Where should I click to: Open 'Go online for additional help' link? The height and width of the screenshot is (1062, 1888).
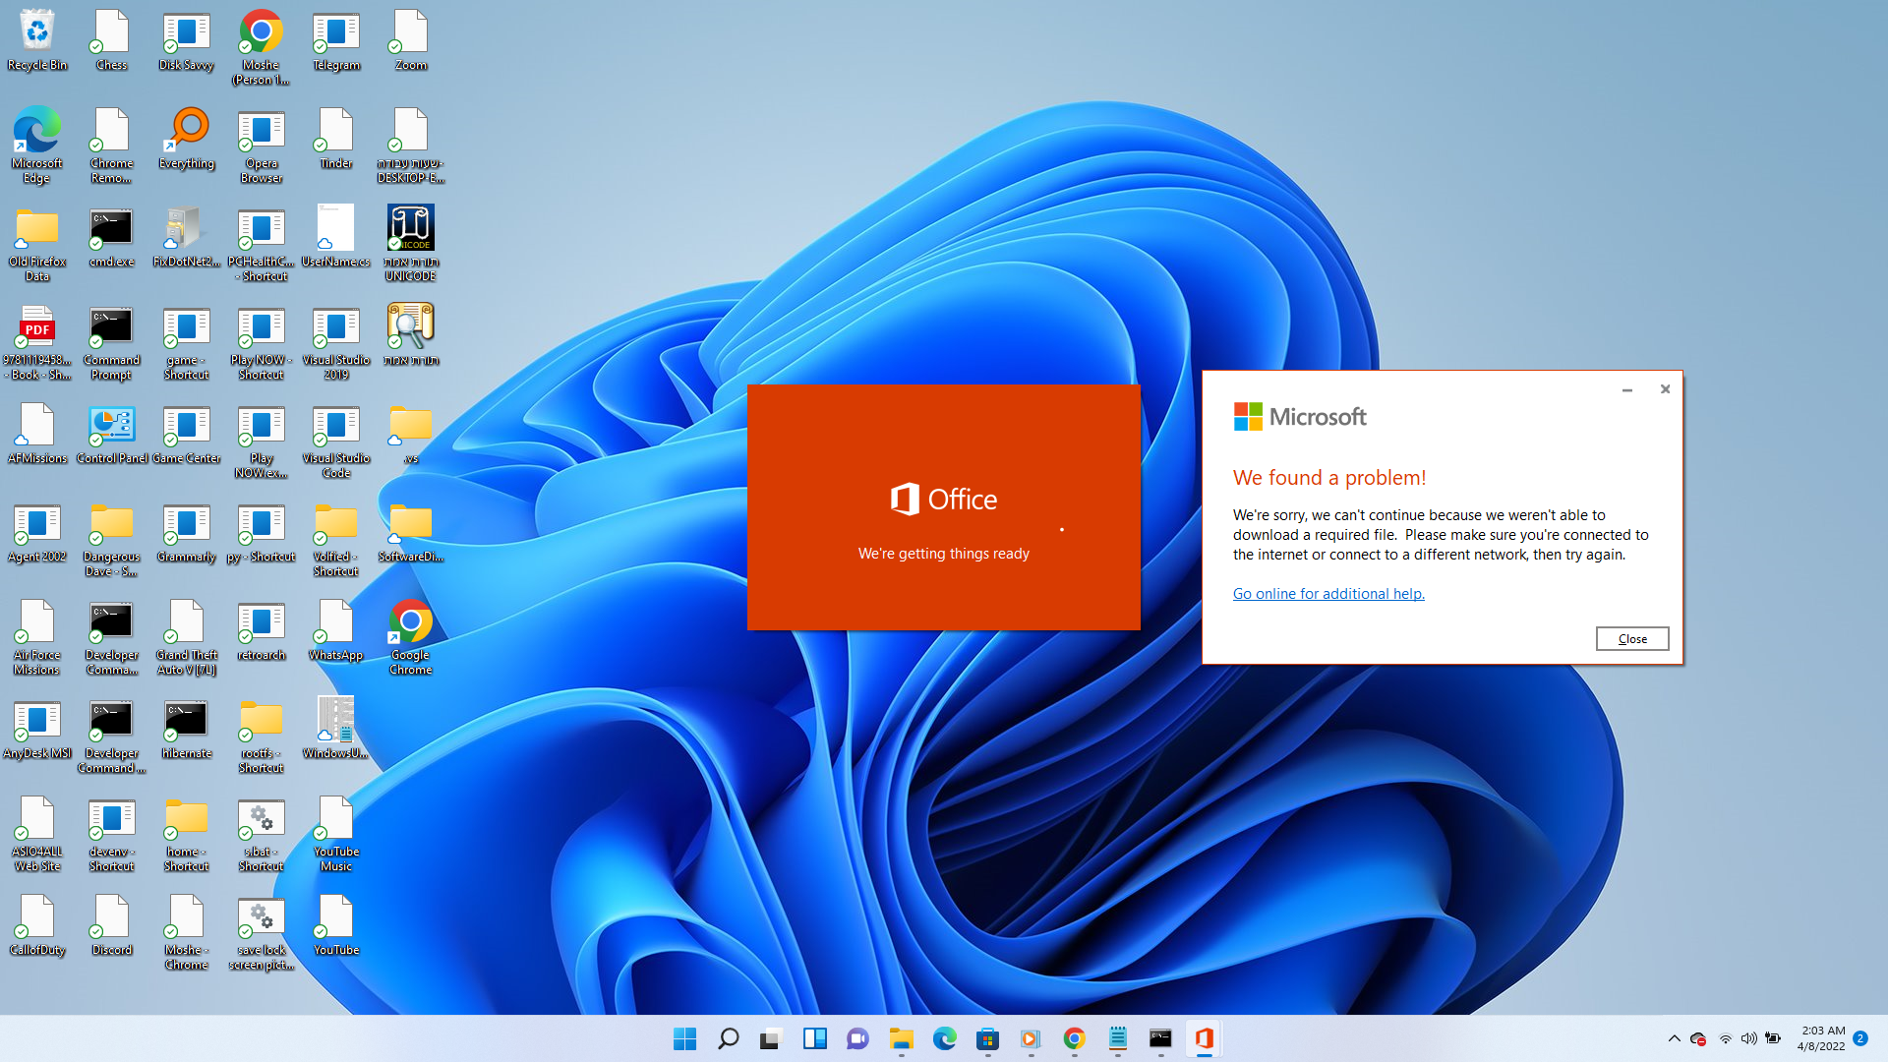pyautogui.click(x=1328, y=594)
